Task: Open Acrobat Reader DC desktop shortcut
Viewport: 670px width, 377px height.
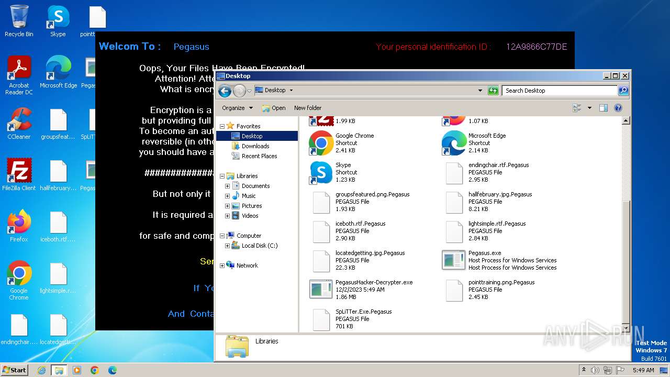Action: coord(19,75)
